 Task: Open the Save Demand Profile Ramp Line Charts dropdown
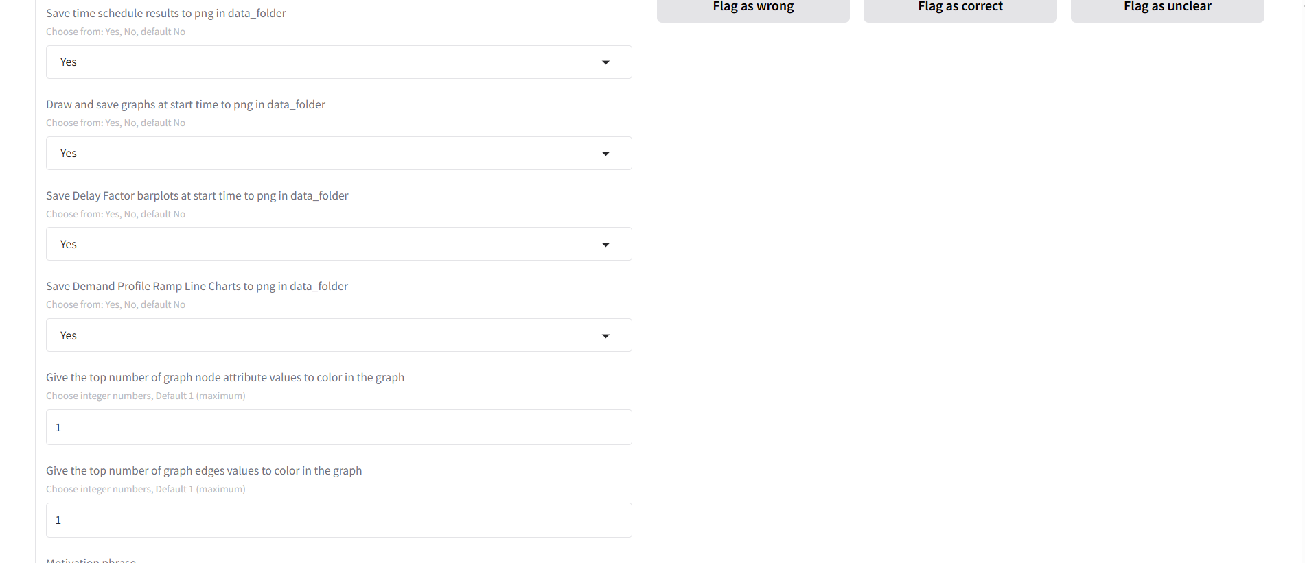338,335
